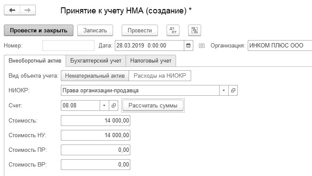Image resolution: width=312 pixels, height=176 pixels.
Task: Switch object type to Расходы на НИОКР
Action: tap(160, 75)
